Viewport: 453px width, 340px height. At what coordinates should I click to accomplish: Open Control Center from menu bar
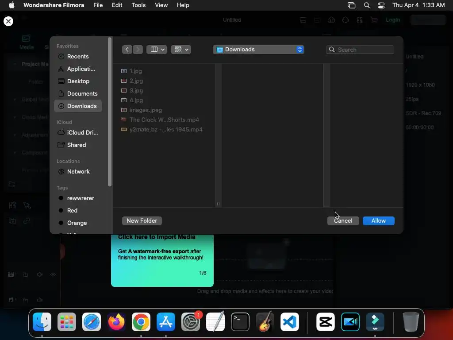(x=381, y=5)
